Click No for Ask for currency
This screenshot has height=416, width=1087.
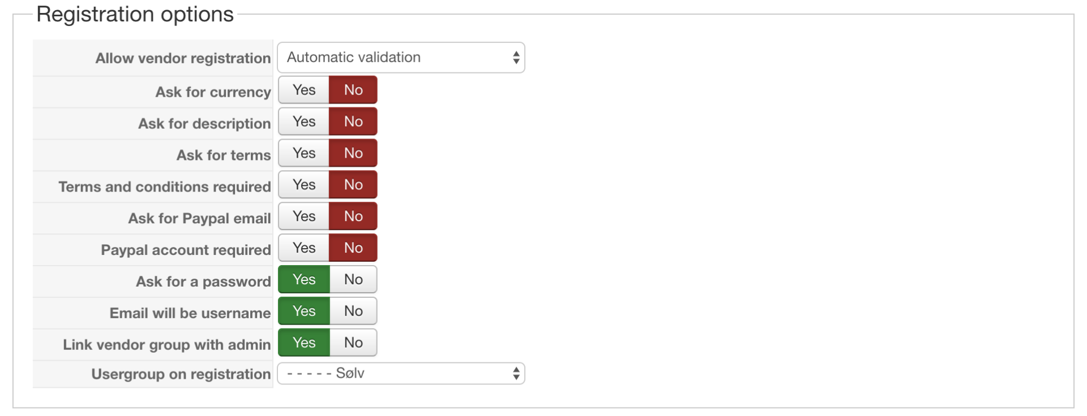[353, 90]
